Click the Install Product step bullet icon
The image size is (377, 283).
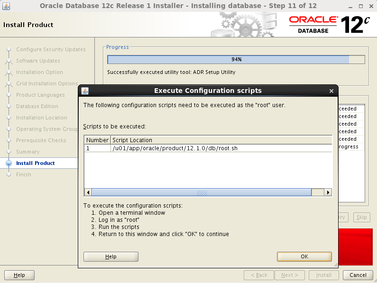[x=9, y=163]
